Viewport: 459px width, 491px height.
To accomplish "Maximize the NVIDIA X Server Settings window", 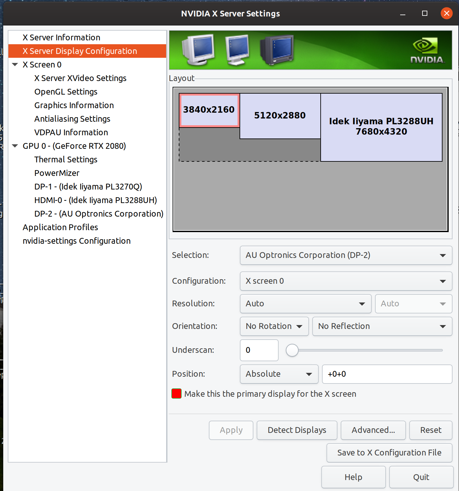I will pos(425,14).
